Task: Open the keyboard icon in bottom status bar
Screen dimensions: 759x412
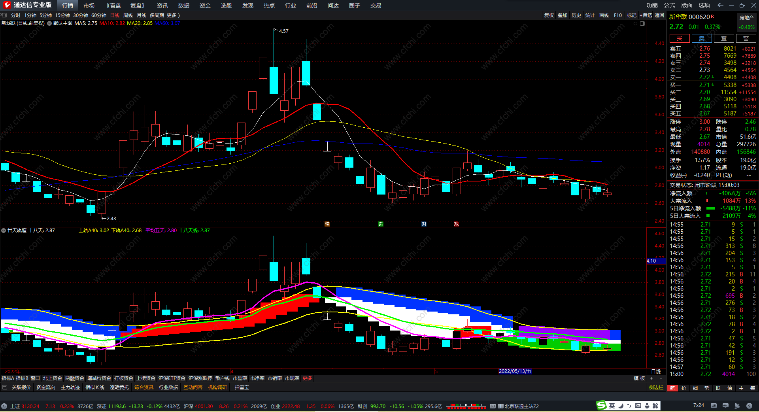Action: (x=714, y=406)
